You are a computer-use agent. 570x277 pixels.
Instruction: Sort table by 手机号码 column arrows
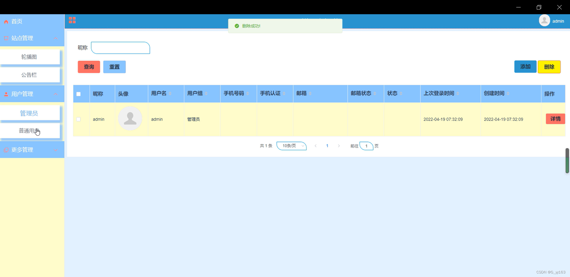pyautogui.click(x=248, y=93)
